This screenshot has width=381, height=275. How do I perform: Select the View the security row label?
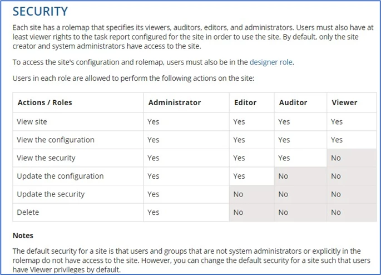tap(46, 158)
